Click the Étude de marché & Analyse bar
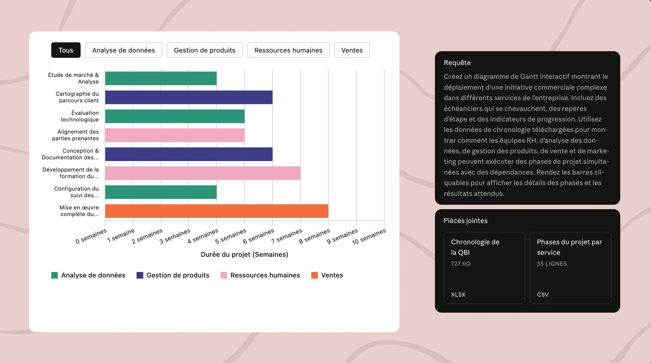 (161, 78)
